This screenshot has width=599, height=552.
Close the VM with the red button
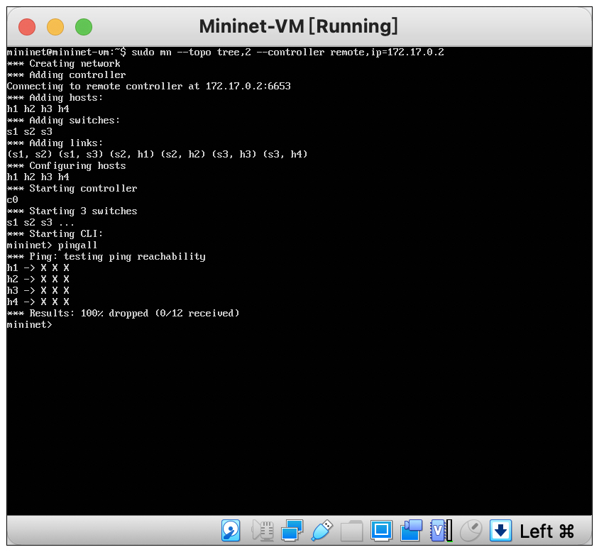tap(27, 27)
